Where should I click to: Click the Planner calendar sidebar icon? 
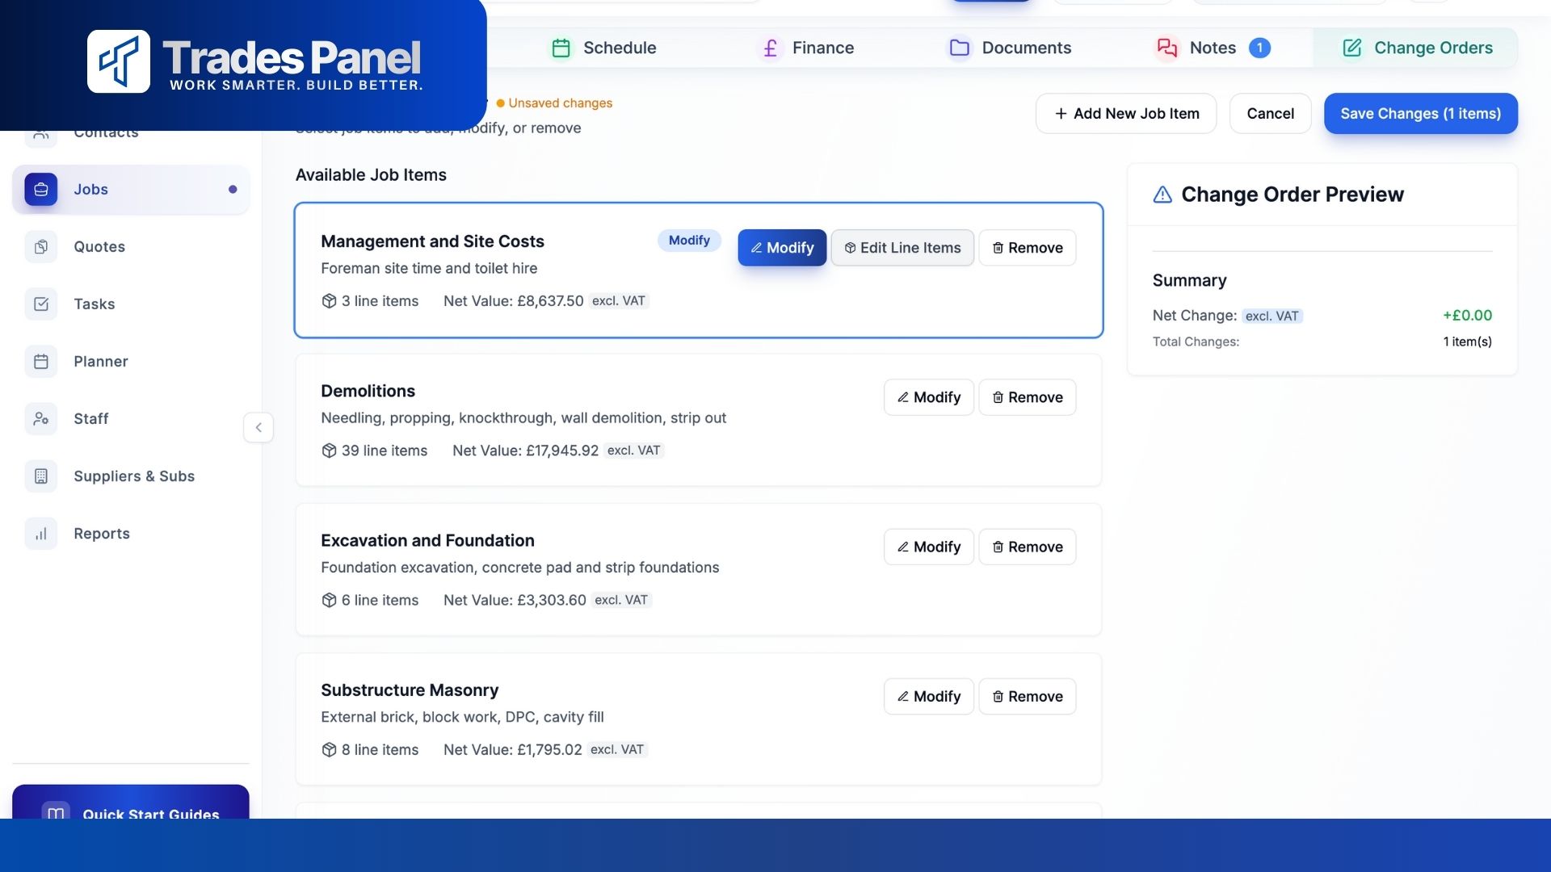pyautogui.click(x=41, y=361)
